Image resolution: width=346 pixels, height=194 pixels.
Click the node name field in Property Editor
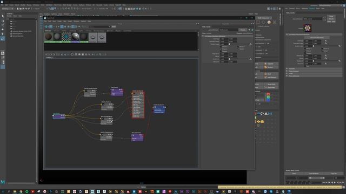click(228, 30)
